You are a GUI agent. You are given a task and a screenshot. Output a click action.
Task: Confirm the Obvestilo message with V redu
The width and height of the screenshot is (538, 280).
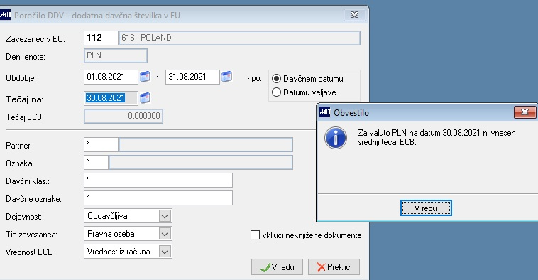[x=426, y=208]
